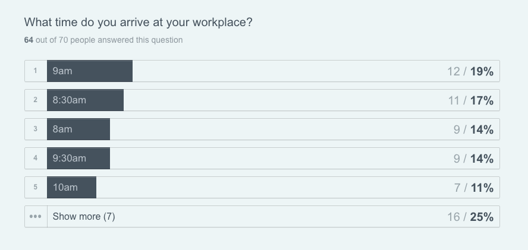The image size is (528, 250).
Task: Click the 12 / 19% result value
Action: (470, 71)
